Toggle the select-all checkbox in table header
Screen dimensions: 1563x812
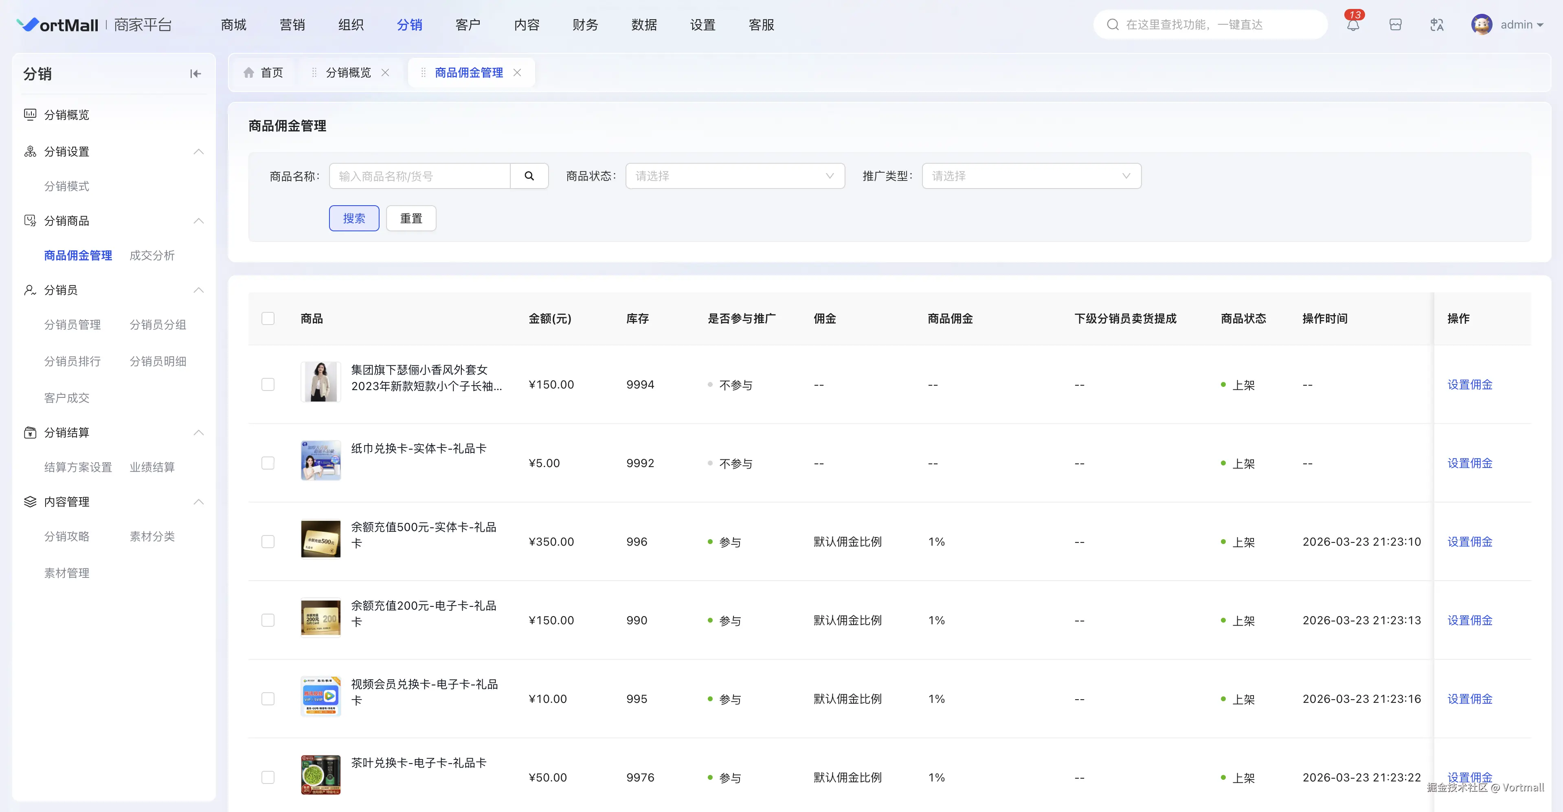(268, 318)
